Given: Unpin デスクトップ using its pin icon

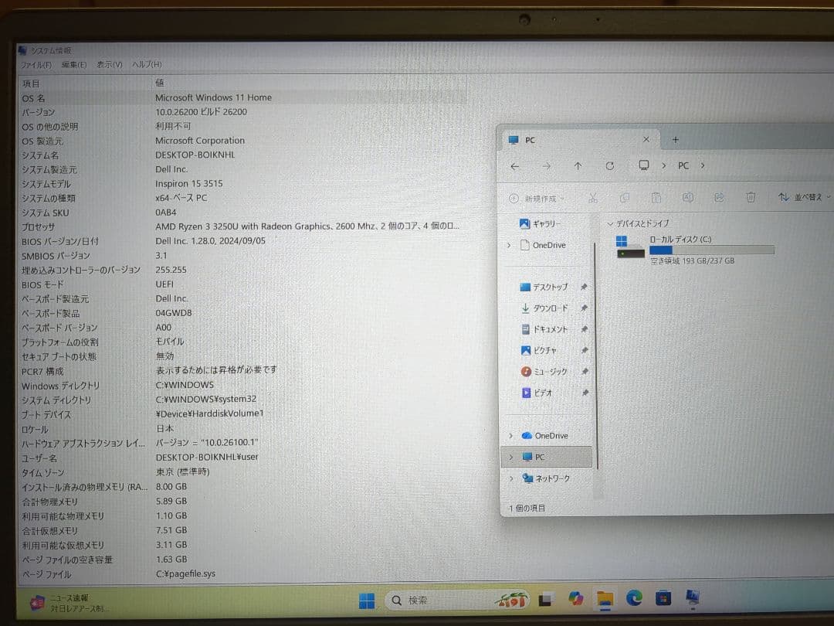Looking at the screenshot, I should [584, 287].
